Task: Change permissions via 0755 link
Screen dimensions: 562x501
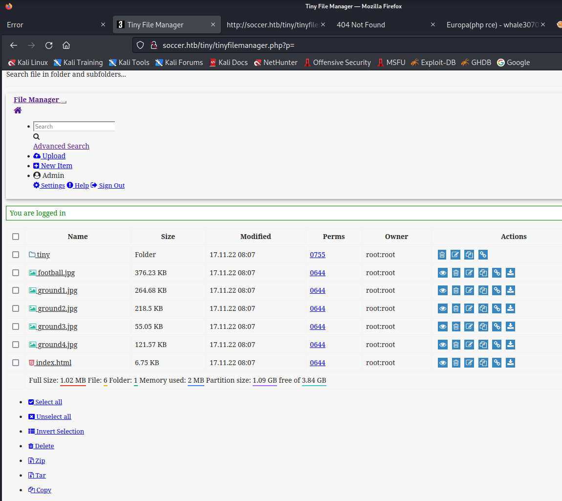Action: tap(317, 255)
